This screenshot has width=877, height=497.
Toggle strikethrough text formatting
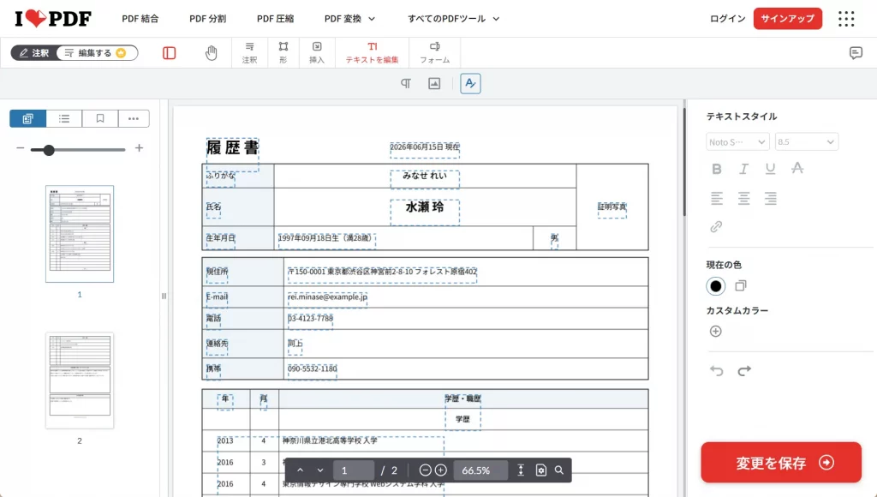coord(797,168)
